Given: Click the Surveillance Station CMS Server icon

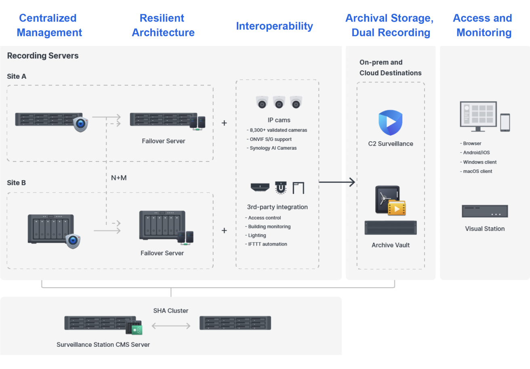Looking at the screenshot, I should click(100, 324).
